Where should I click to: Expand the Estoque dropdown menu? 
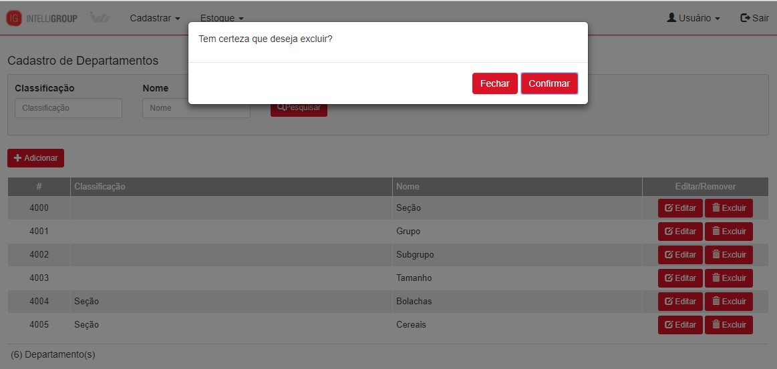pyautogui.click(x=222, y=18)
